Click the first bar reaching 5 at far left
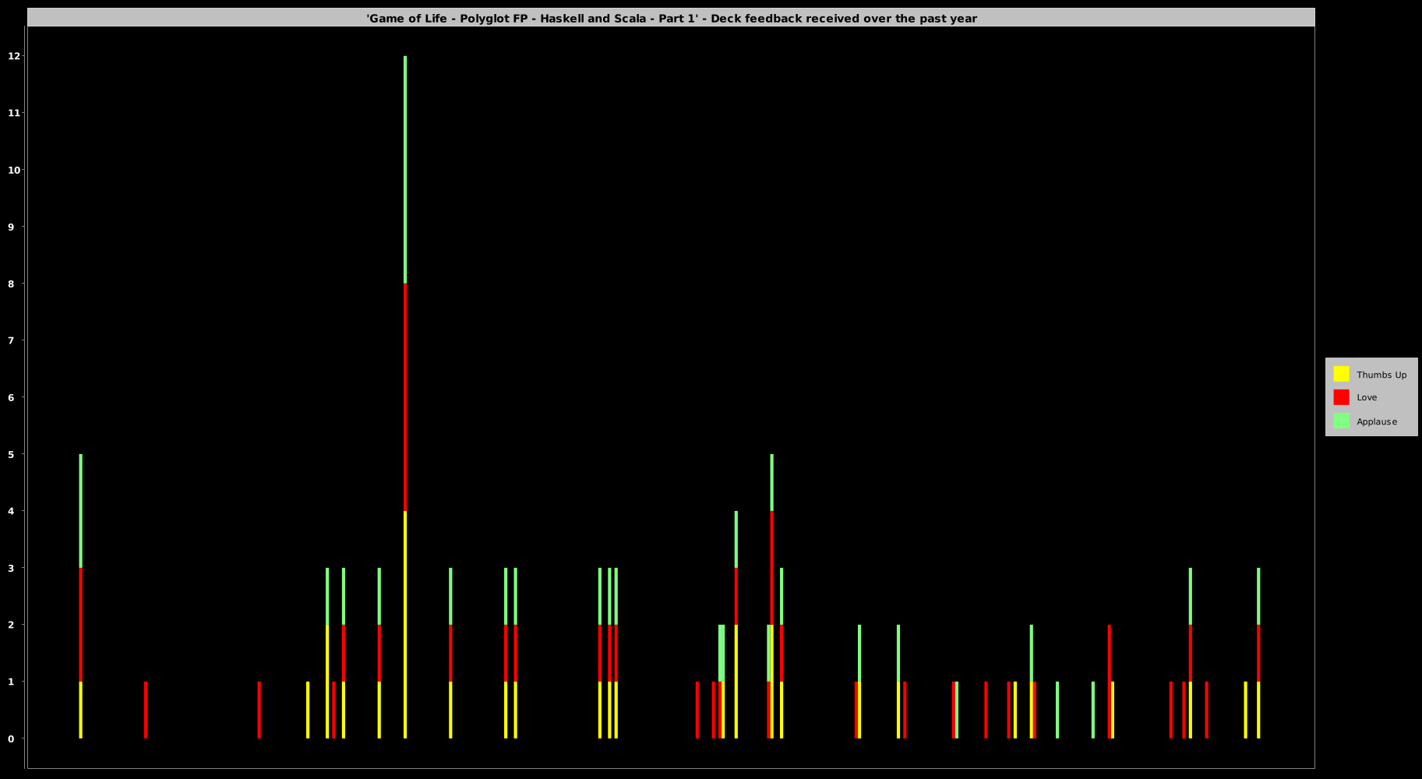The height and width of the screenshot is (779, 1422). click(81, 596)
